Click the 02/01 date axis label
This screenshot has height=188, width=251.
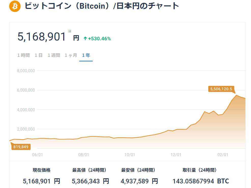pyautogui.click(x=222, y=155)
